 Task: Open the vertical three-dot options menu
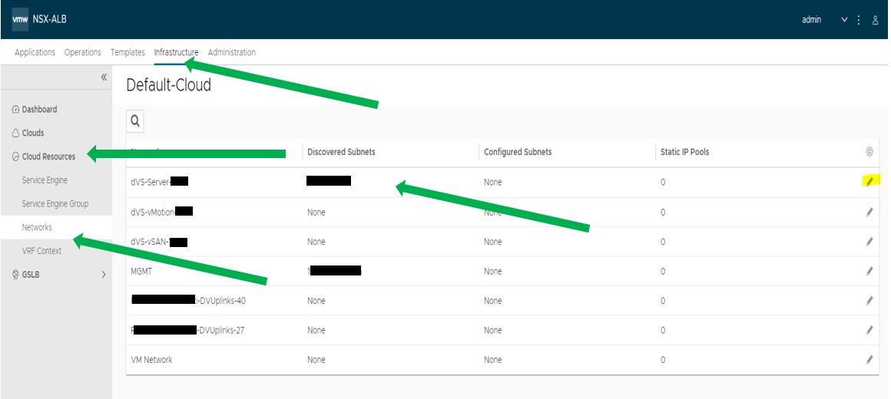point(859,20)
